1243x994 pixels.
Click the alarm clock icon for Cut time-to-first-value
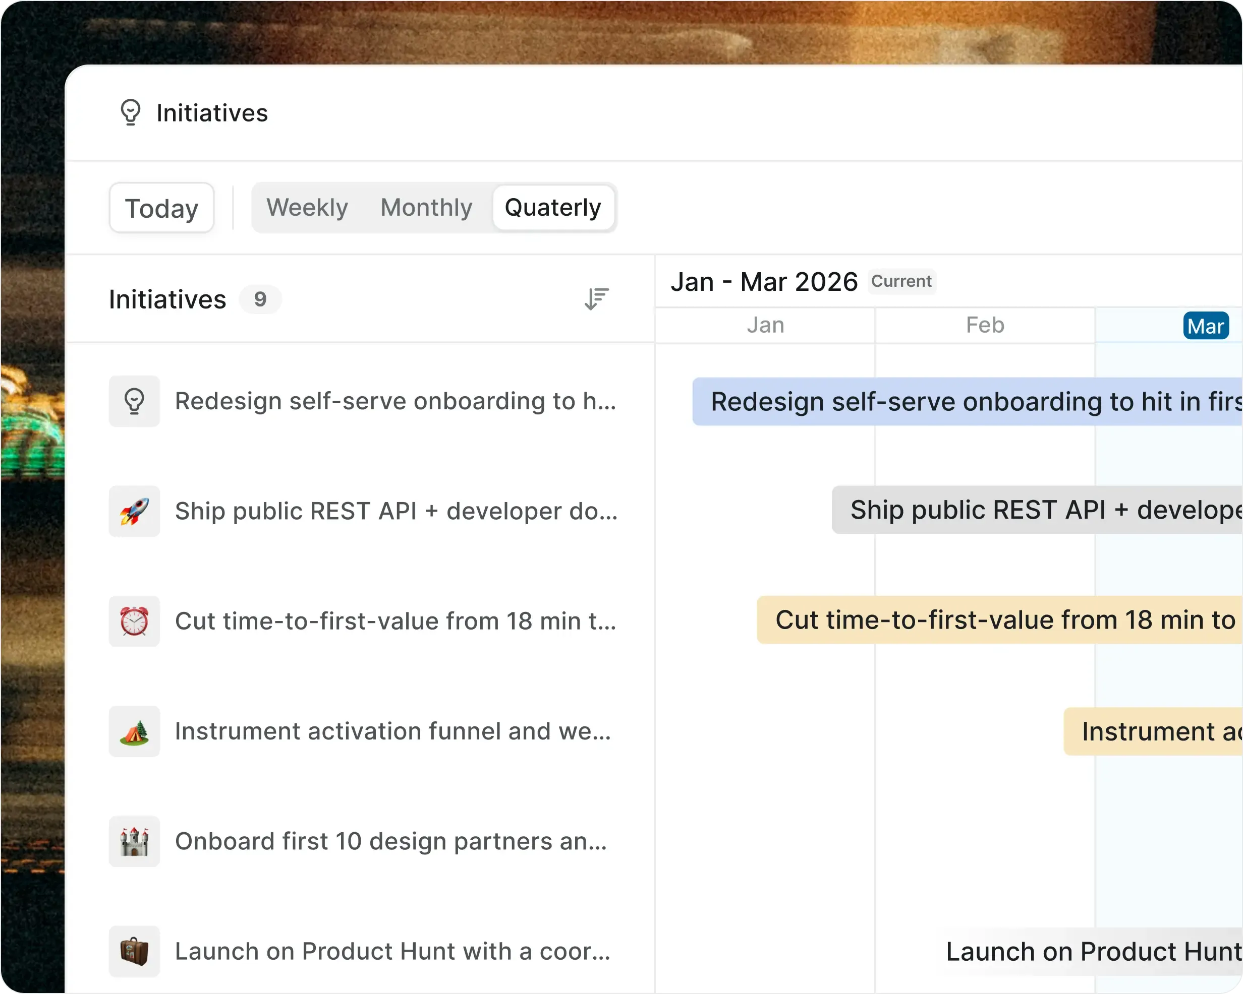pos(134,621)
